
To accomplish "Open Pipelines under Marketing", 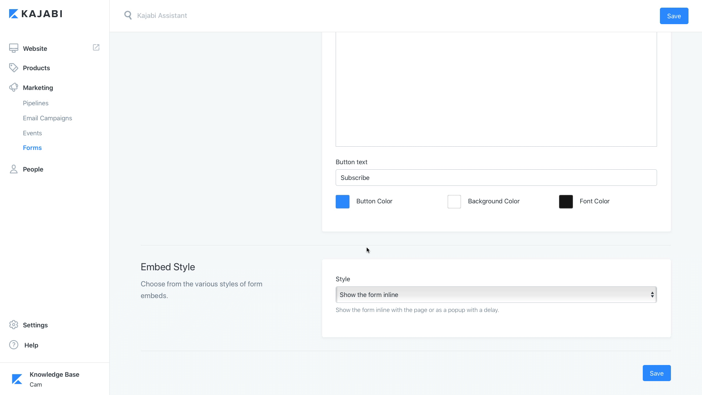I will click(x=35, y=103).
